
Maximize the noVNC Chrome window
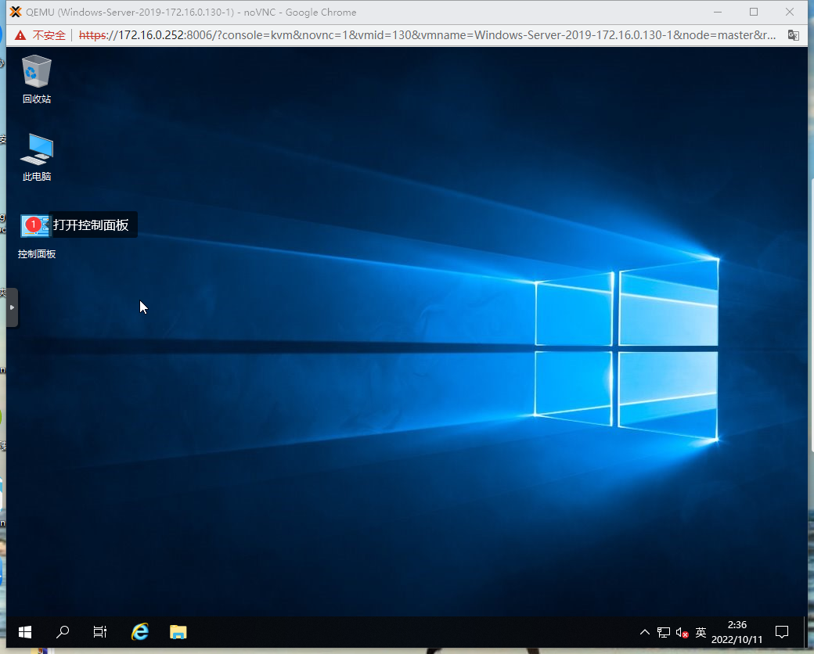754,12
